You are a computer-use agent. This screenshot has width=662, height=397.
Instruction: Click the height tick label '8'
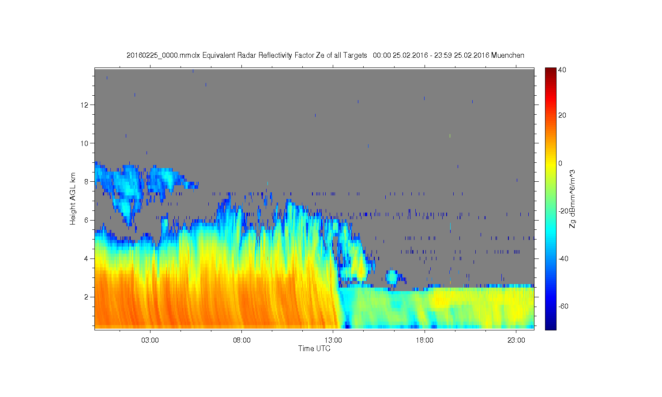(87, 182)
